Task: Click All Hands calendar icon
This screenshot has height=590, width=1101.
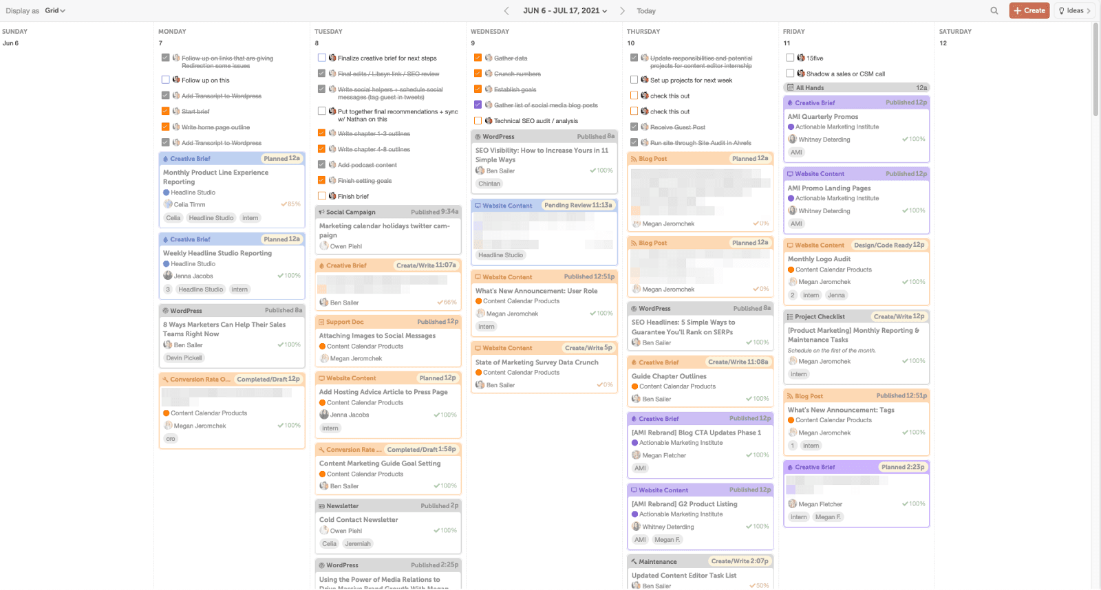Action: coord(790,88)
